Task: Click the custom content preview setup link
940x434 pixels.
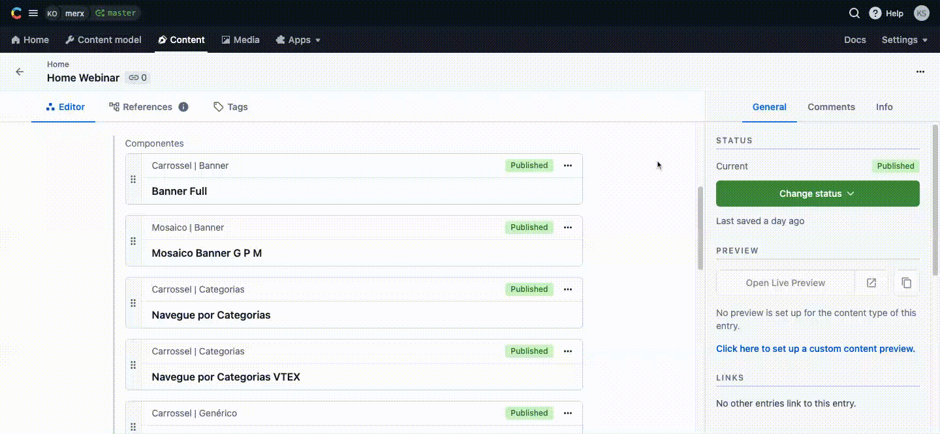Action: [815, 349]
